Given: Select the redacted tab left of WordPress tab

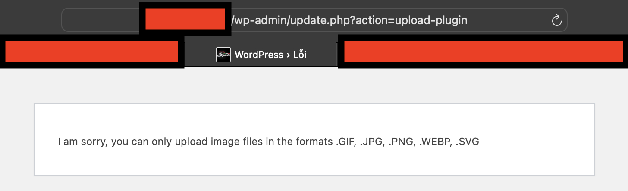Looking at the screenshot, I should click(92, 52).
